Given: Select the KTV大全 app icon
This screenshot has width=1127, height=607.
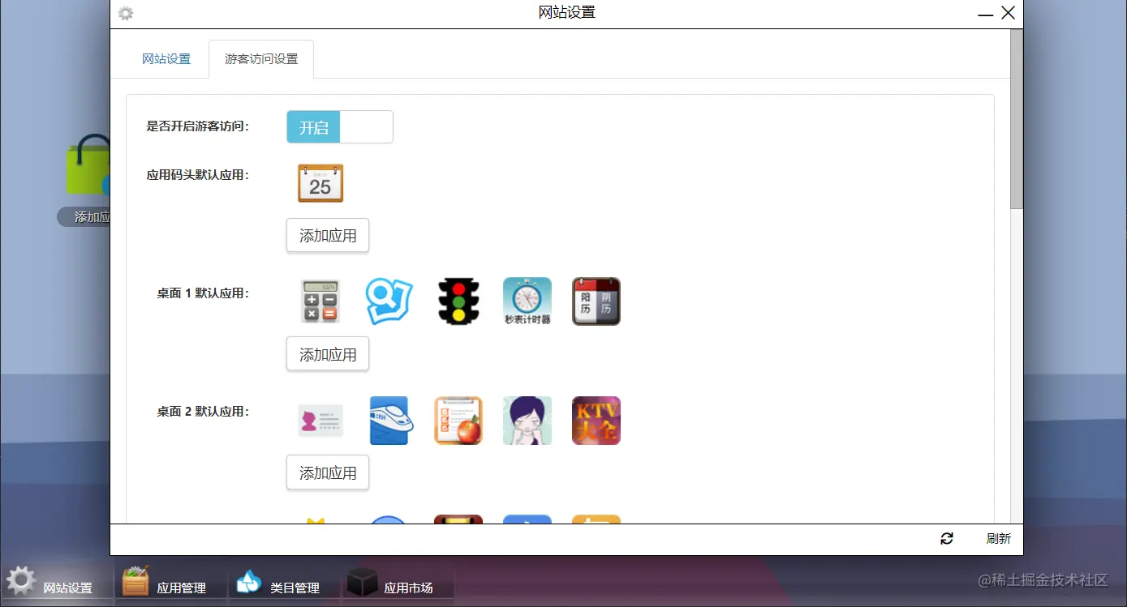Looking at the screenshot, I should tap(596, 421).
